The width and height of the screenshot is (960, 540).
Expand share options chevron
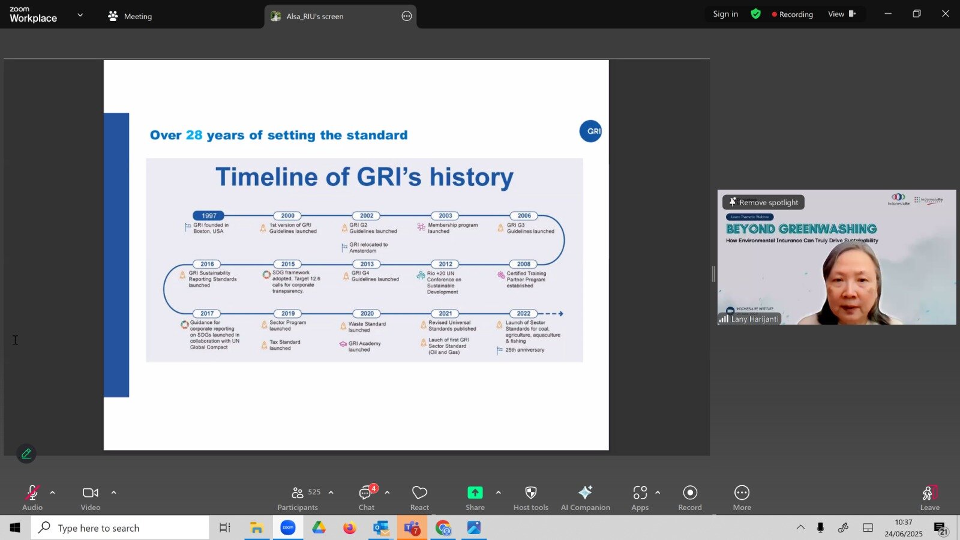tap(499, 493)
